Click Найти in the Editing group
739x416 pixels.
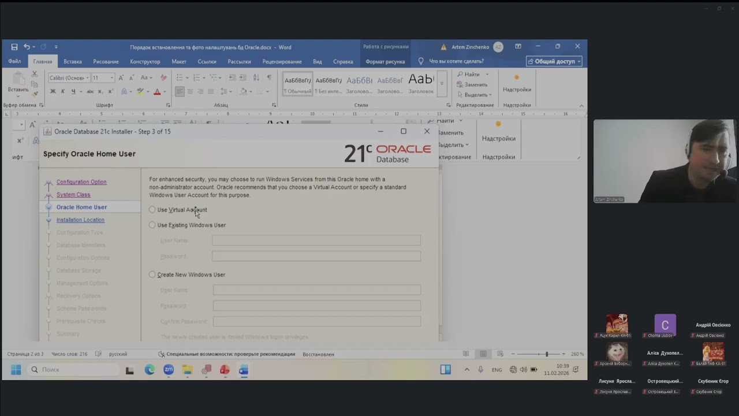tap(469, 74)
